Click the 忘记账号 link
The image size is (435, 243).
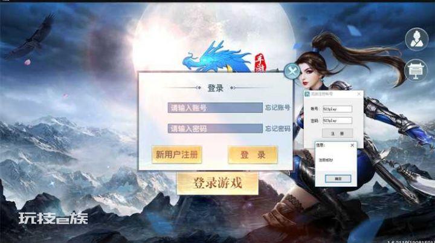pyautogui.click(x=277, y=108)
